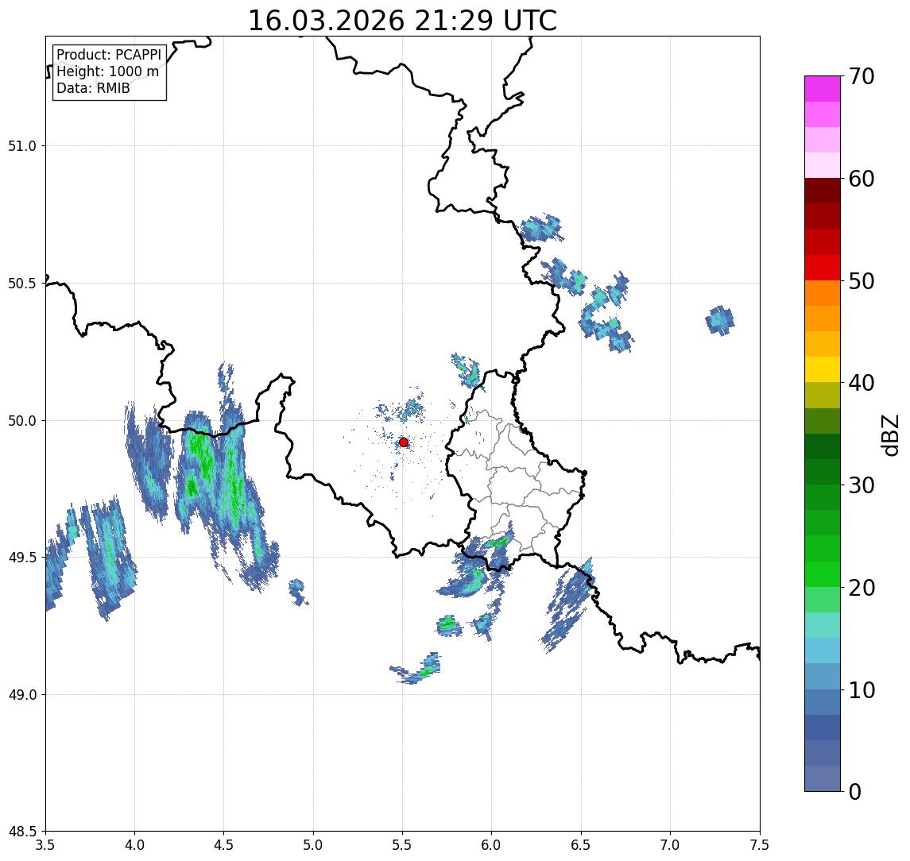This screenshot has height=861, width=910.
Task: Click the 'Product: PCAPPI' text in the info box
Action: point(109,55)
